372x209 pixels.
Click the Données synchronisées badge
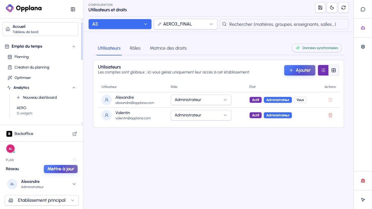click(317, 48)
